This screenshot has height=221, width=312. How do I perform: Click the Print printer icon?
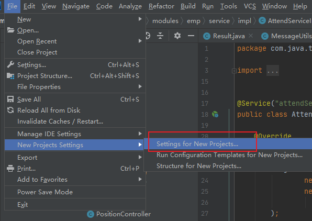[10, 169]
